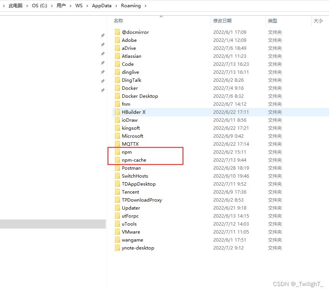
Task: Select the highlighted gray item in navigation pane
Action: [x=53, y=224]
